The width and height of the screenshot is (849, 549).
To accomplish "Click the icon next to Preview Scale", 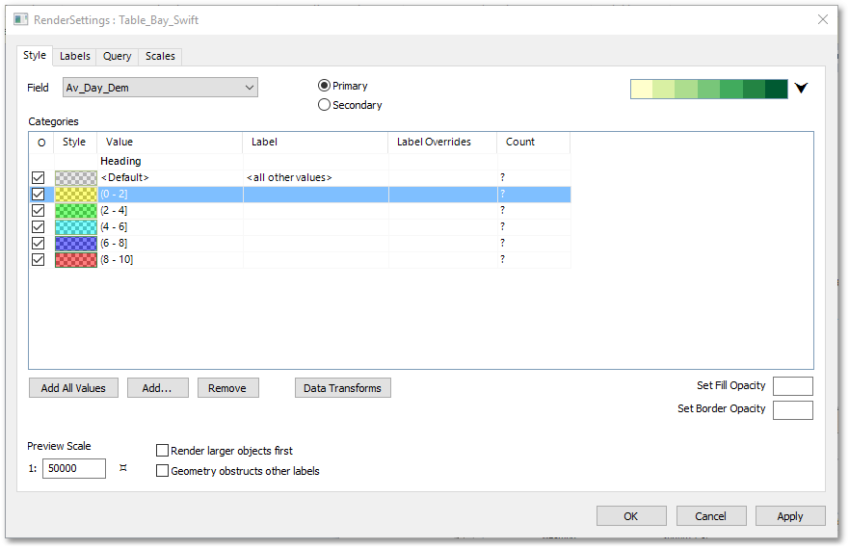I will (x=123, y=468).
